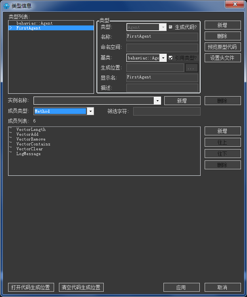The height and width of the screenshot is (297, 247).
Task: Click 删除 button in the 实例名称 row
Action: point(223,101)
